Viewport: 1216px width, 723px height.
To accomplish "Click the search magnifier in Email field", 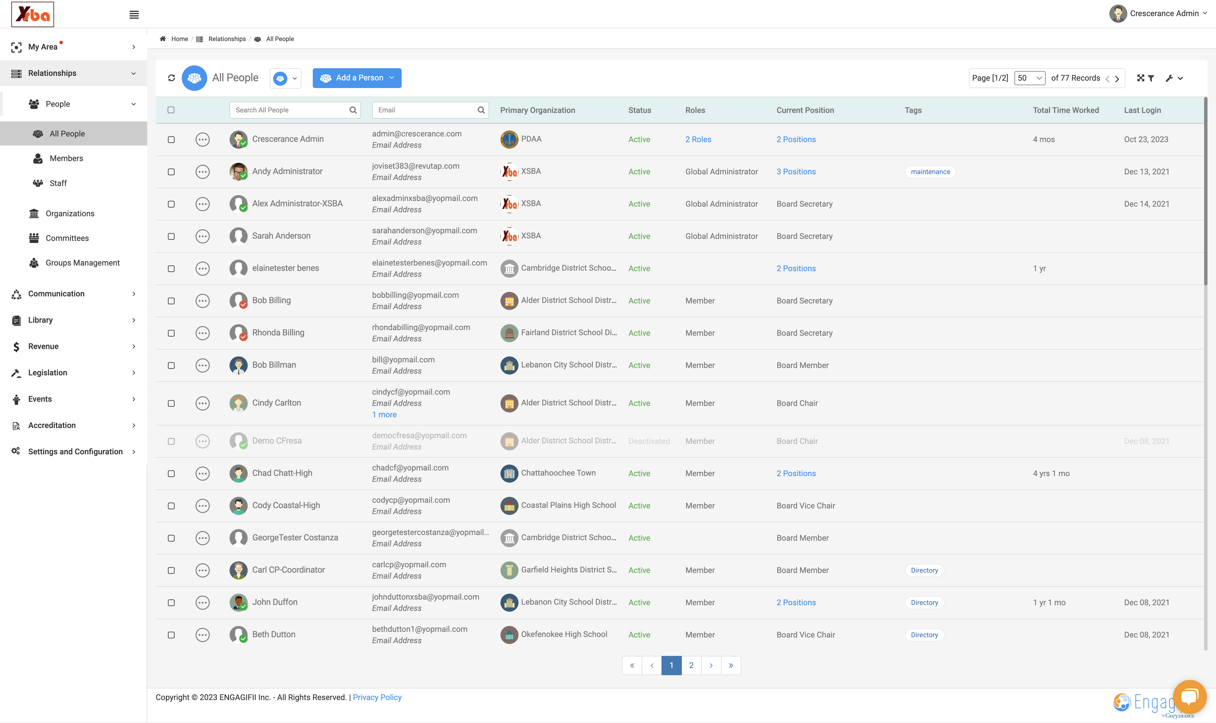I will click(481, 110).
